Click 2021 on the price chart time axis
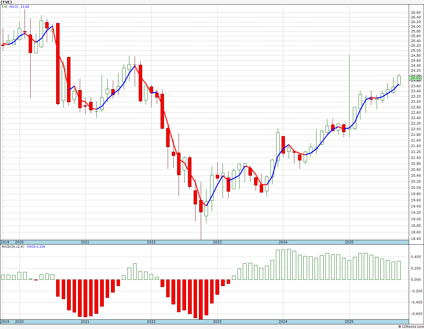Viewport: 424px width, 329px height. (85, 242)
